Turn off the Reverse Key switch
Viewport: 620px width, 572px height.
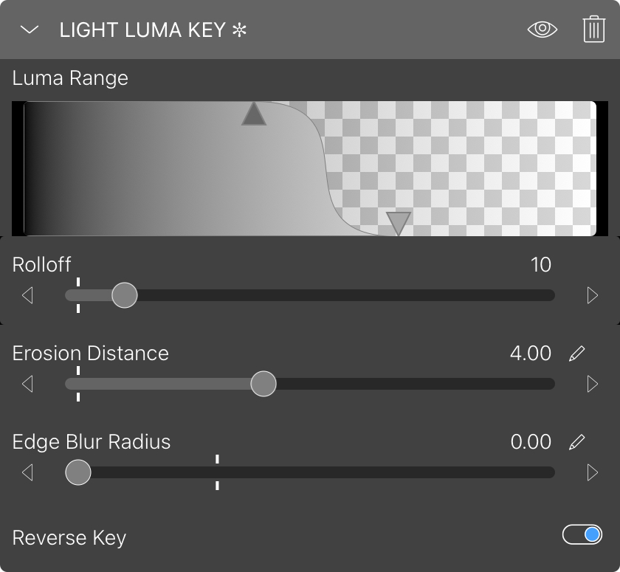click(582, 534)
